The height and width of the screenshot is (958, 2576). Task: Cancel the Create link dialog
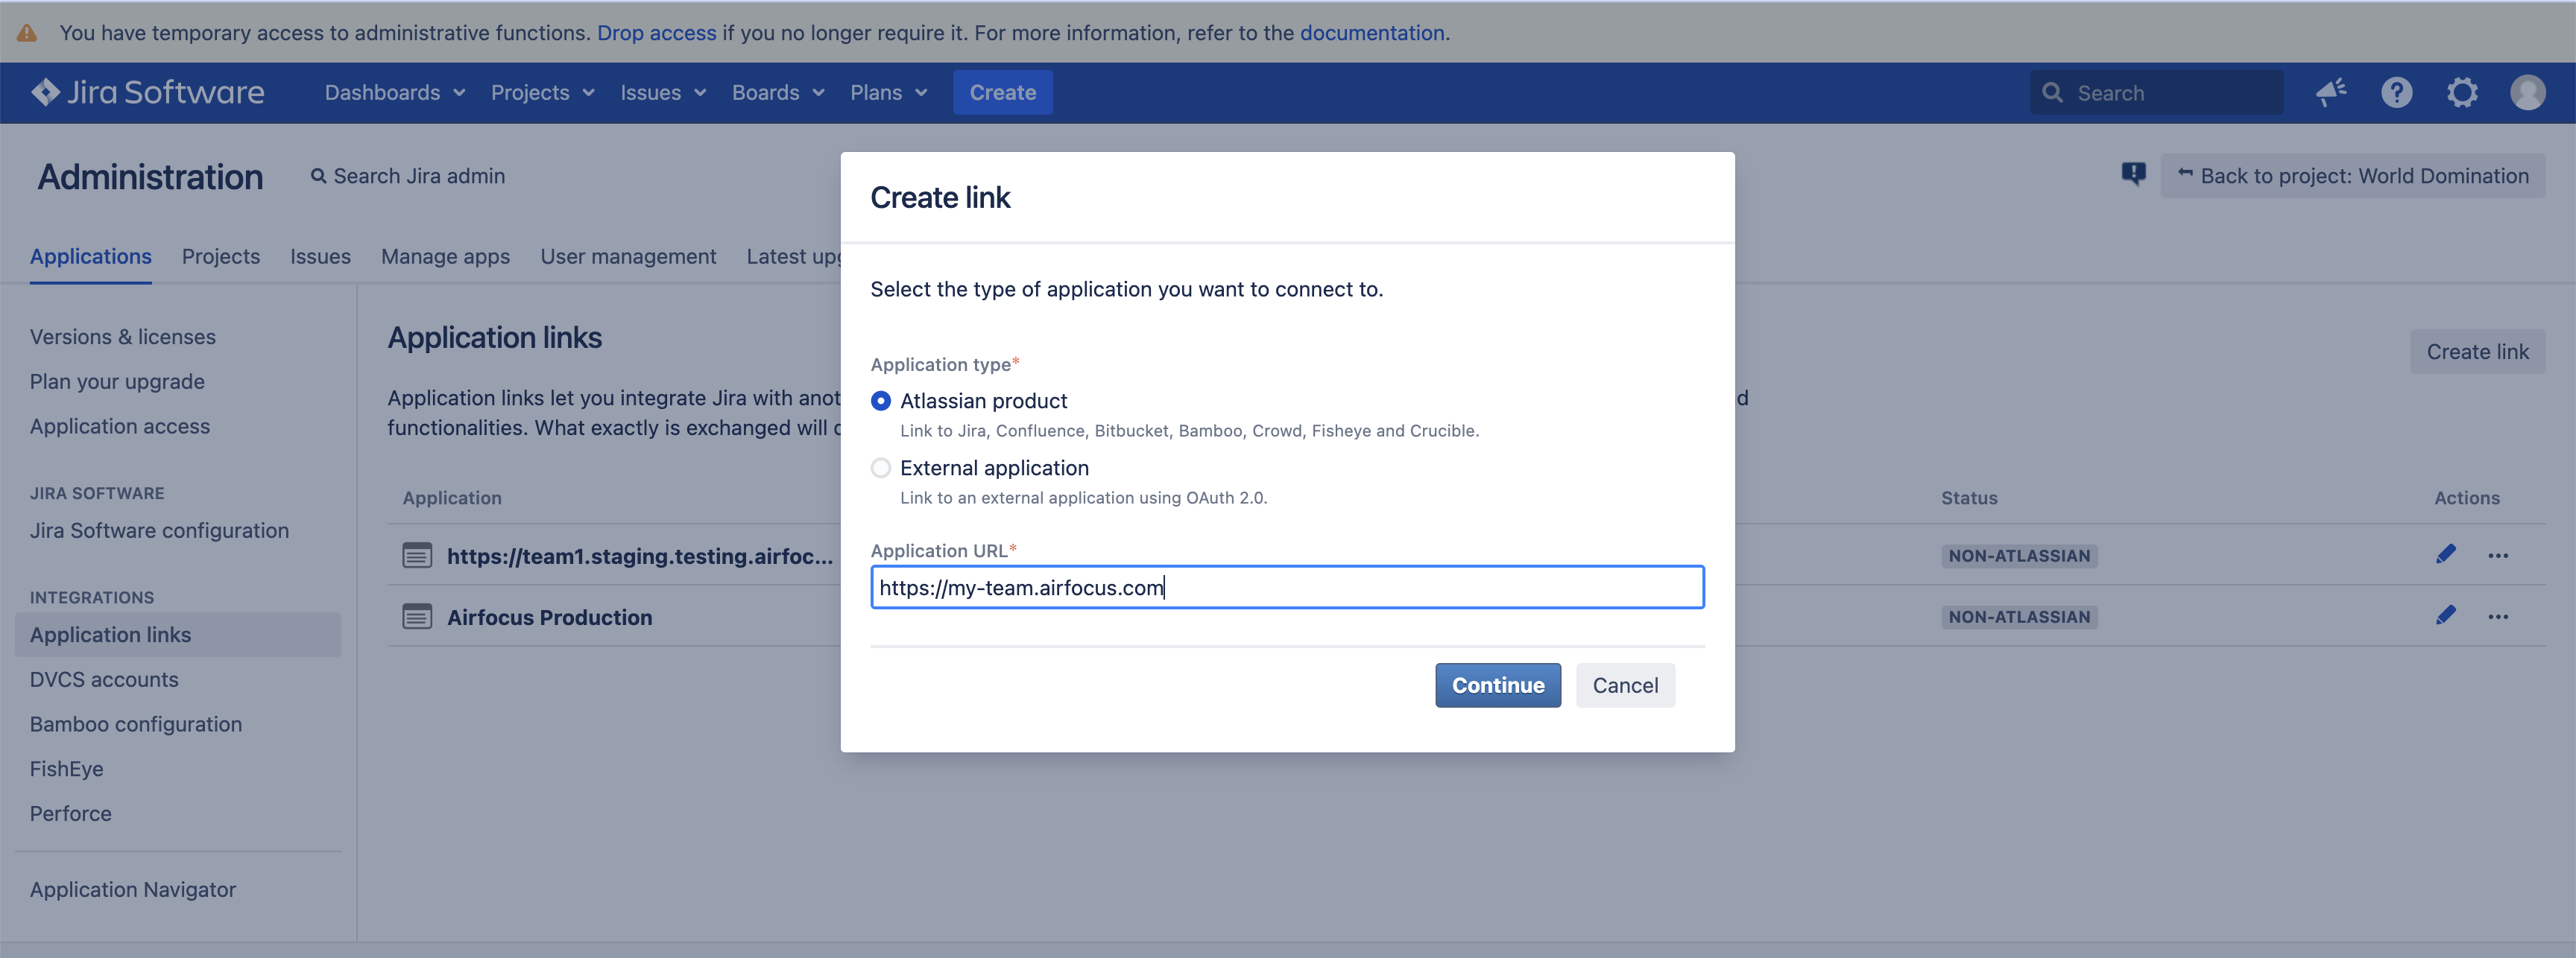1625,685
